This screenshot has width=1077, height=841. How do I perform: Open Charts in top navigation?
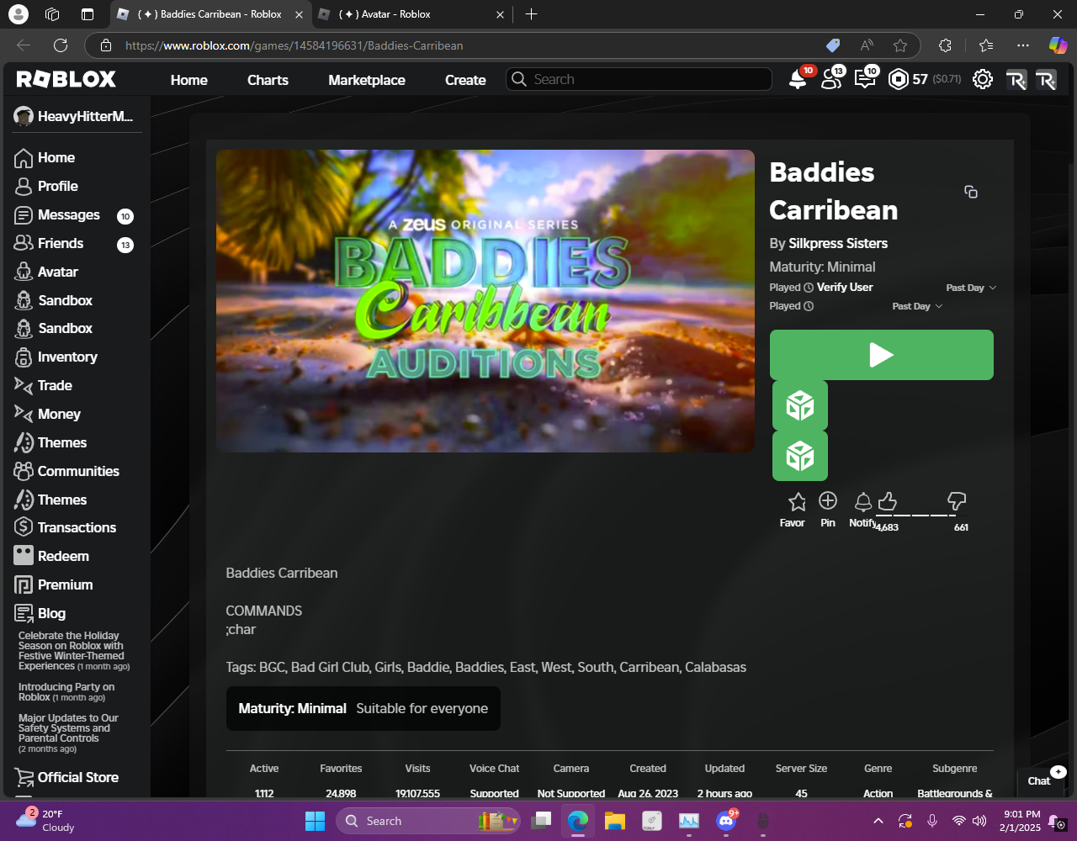268,80
